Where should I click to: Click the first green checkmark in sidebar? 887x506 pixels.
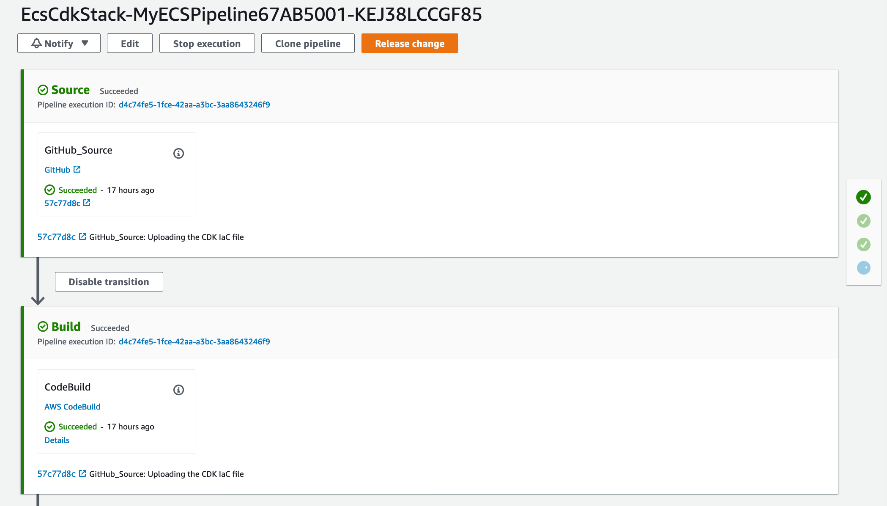pos(863,196)
